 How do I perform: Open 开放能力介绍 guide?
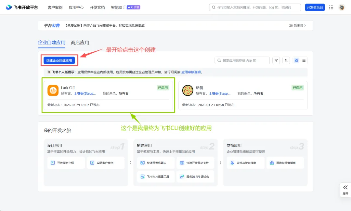[66, 163]
